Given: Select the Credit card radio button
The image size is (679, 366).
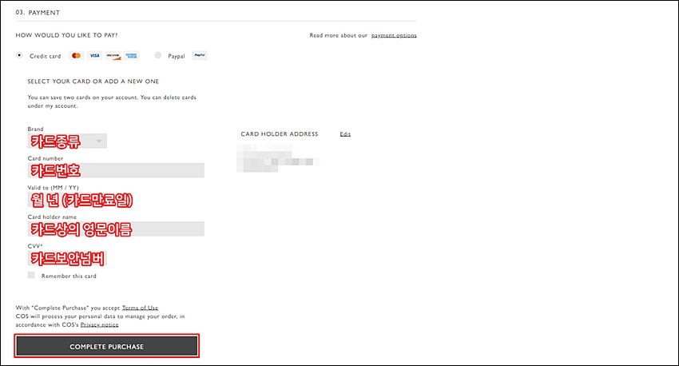Looking at the screenshot, I should (19, 55).
